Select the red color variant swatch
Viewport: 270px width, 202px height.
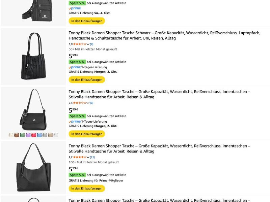[x=34, y=135]
